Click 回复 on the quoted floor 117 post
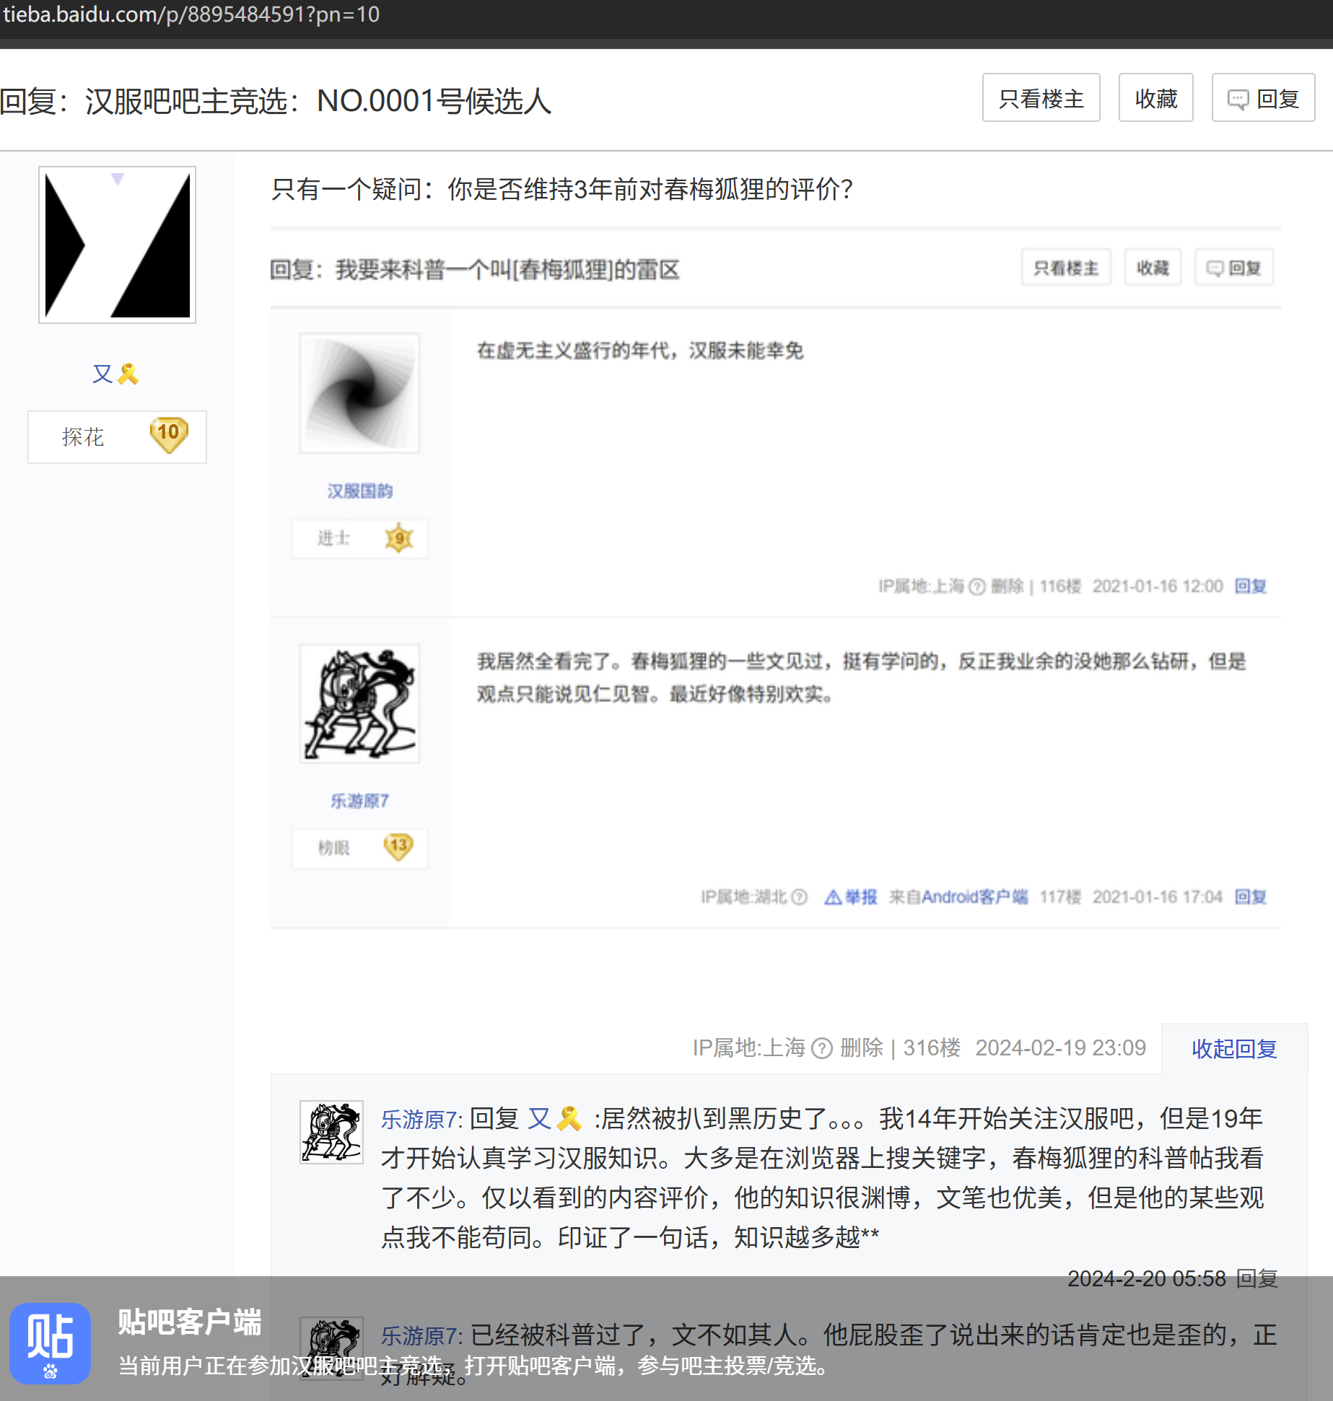The image size is (1333, 1401). click(1251, 897)
